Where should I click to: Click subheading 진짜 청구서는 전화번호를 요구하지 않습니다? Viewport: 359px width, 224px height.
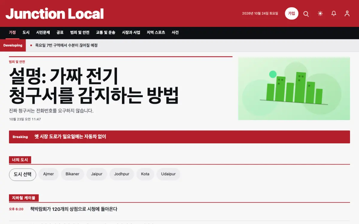tap(51, 111)
